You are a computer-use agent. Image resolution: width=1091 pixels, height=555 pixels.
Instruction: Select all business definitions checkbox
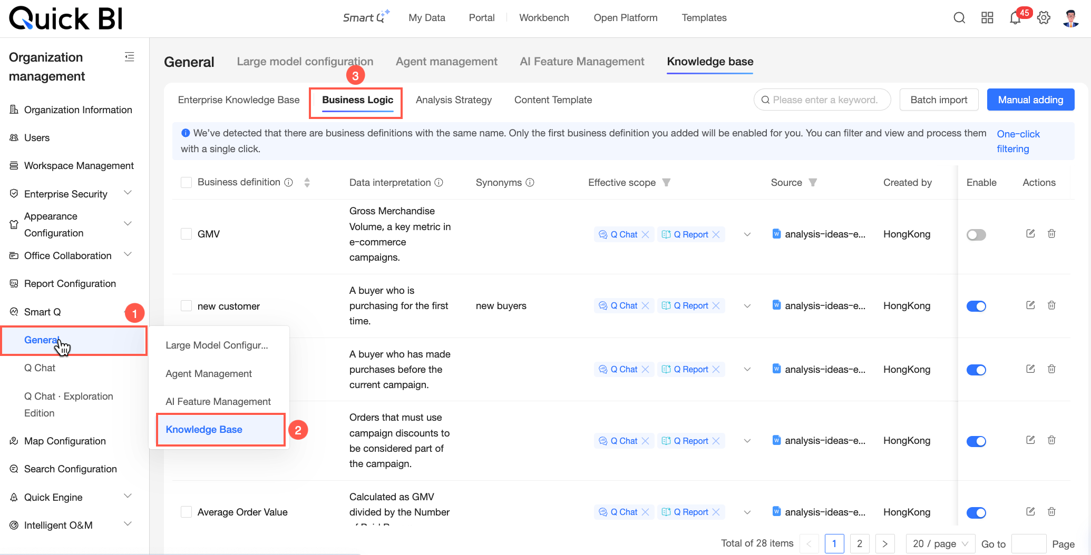coord(186,182)
